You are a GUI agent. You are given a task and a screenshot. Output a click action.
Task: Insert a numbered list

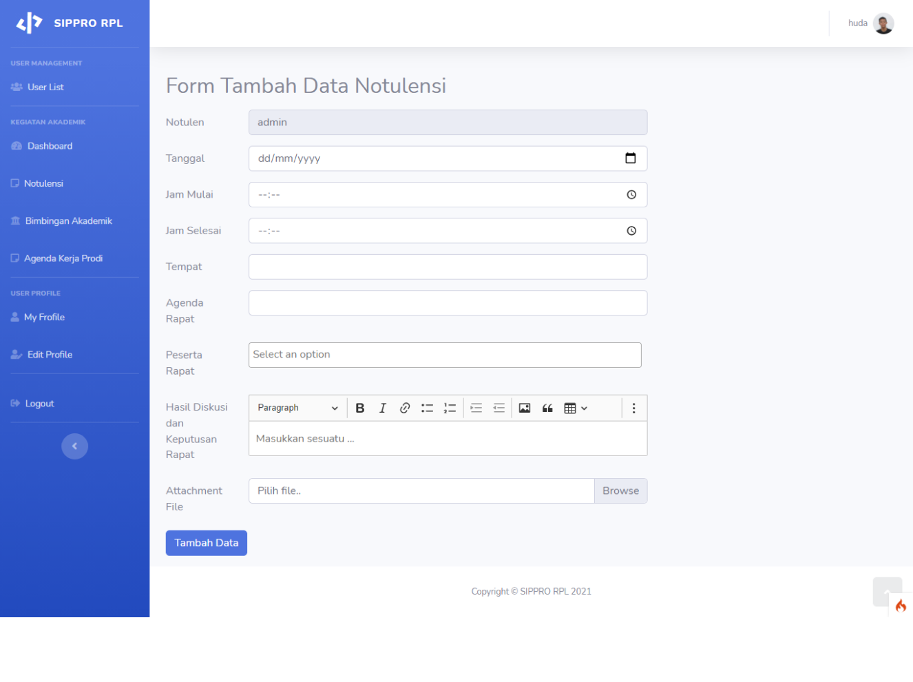[450, 408]
